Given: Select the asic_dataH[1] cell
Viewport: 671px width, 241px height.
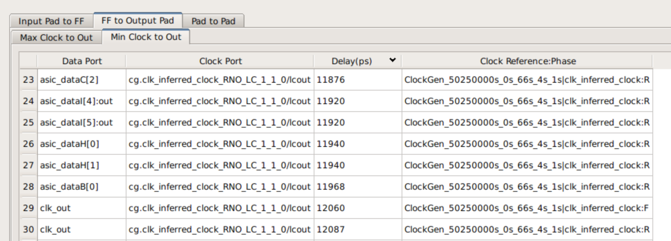Looking at the screenshot, I should click(x=82, y=165).
